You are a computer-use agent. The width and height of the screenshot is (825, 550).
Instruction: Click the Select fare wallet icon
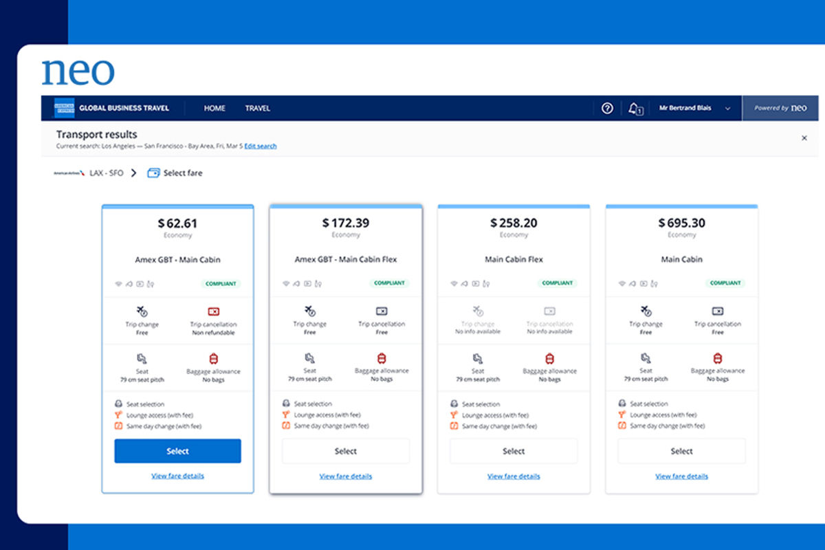153,173
